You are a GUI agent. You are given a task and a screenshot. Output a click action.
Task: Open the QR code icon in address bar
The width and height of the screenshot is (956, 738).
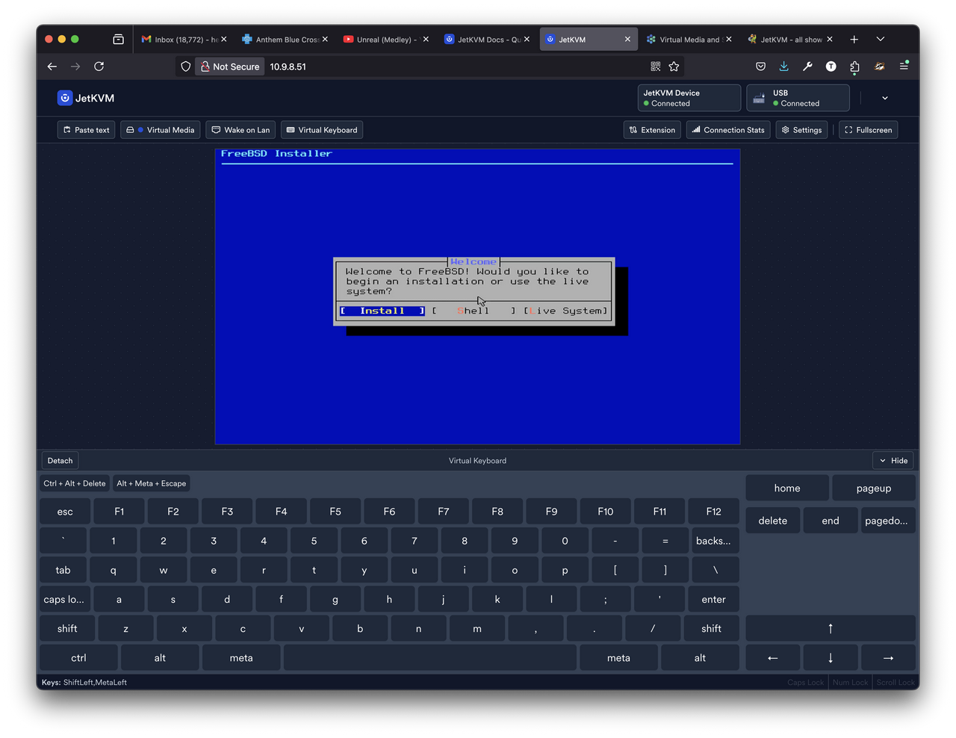tap(656, 66)
